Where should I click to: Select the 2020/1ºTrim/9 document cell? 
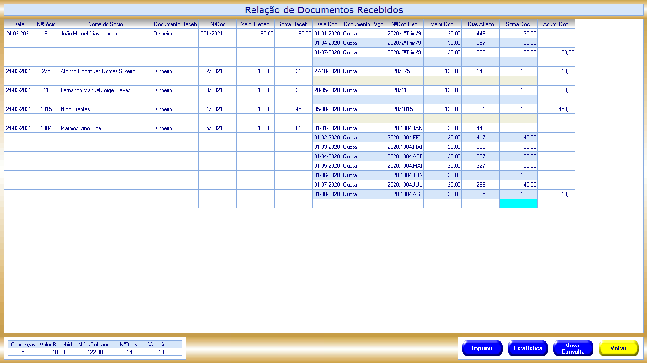point(404,34)
